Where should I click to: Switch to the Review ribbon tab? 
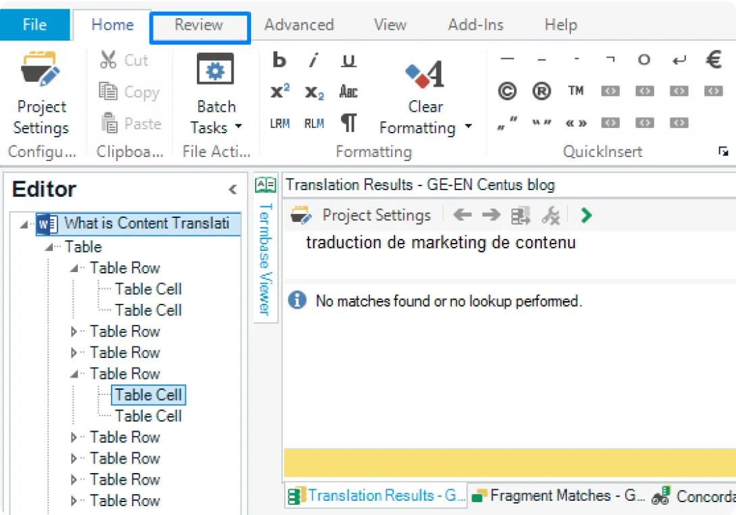point(199,26)
